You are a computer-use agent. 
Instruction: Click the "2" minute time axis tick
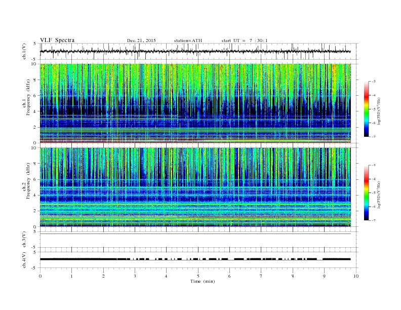(103, 276)
